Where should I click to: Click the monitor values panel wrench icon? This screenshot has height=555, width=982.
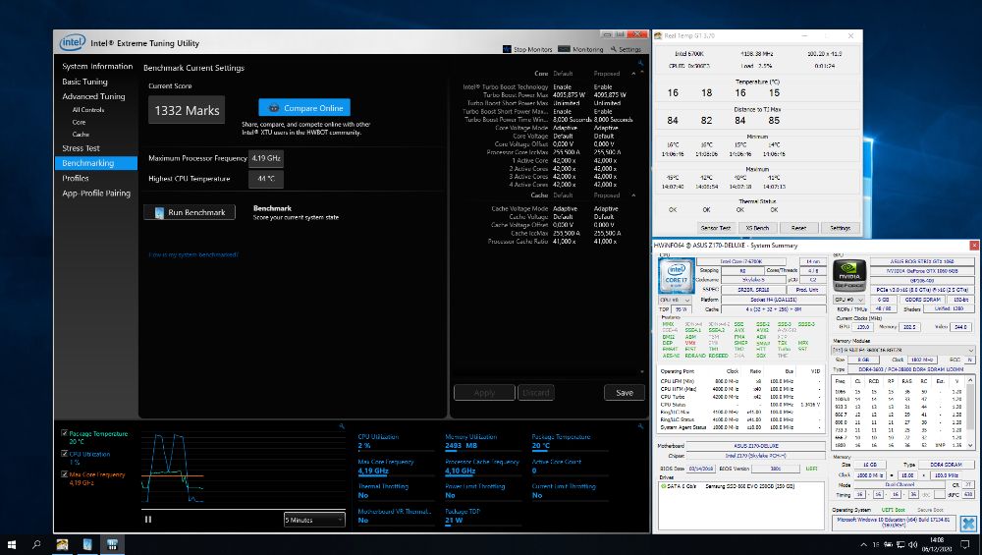640,426
